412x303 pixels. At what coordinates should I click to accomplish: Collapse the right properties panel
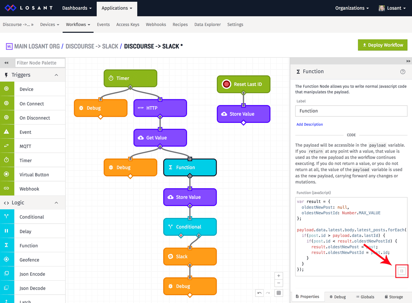pyautogui.click(x=408, y=61)
